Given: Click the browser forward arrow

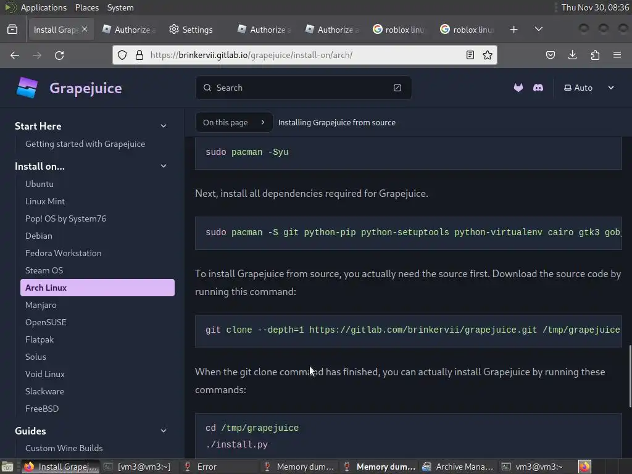Looking at the screenshot, I should pos(37,55).
